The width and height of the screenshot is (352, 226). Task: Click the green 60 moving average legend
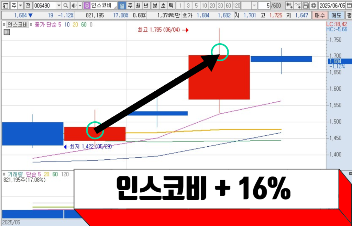[x=84, y=25]
